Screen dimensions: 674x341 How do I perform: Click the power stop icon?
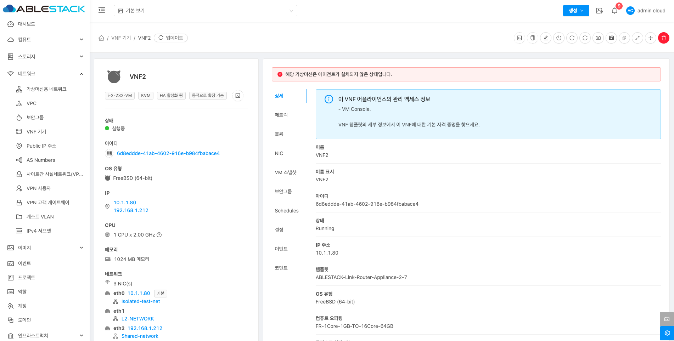559,38
